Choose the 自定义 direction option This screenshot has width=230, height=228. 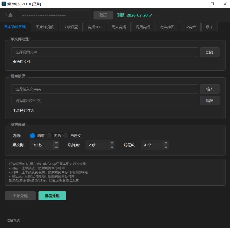point(66,136)
